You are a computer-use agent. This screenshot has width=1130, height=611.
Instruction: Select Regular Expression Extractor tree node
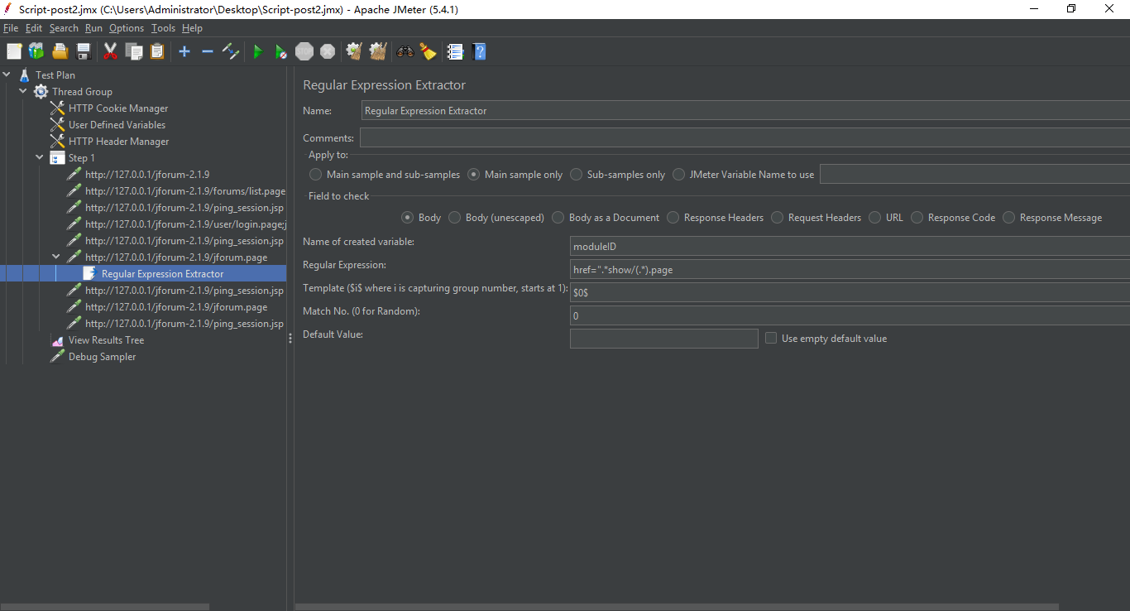click(x=162, y=274)
